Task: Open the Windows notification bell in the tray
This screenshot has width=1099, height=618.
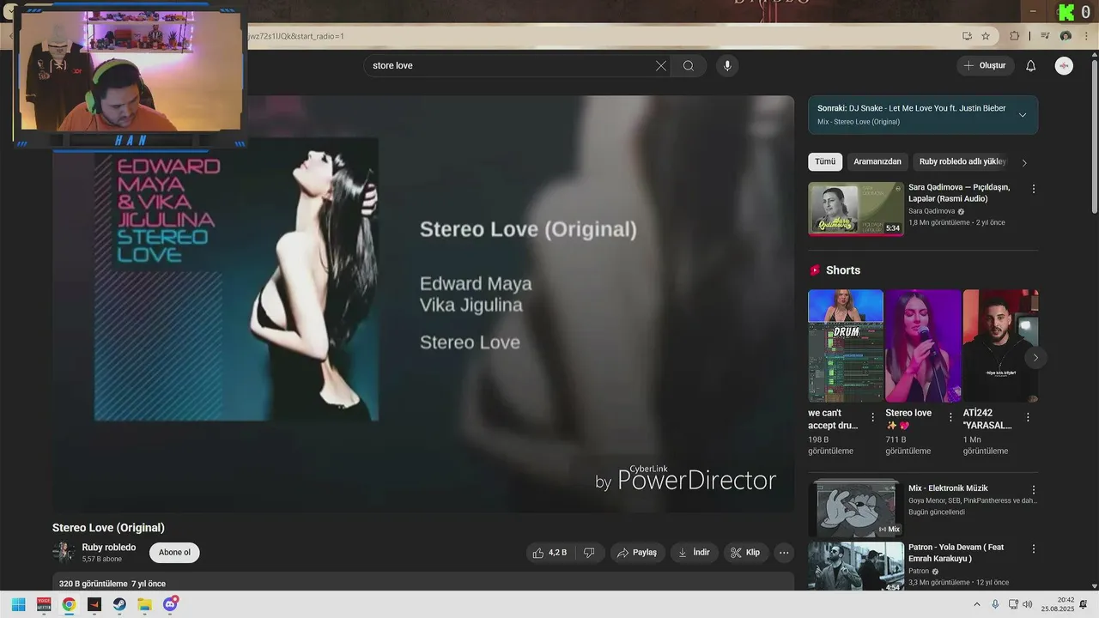Action: [1084, 604]
